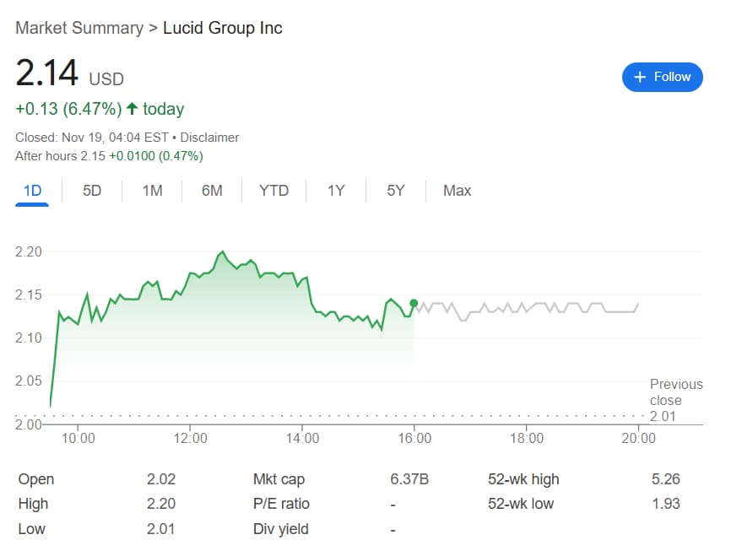Switch to the 5D chart tab
This screenshot has width=753, height=551.
pos(92,191)
